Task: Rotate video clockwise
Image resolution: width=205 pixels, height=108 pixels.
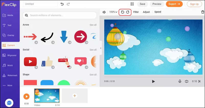Action: pos(128,12)
